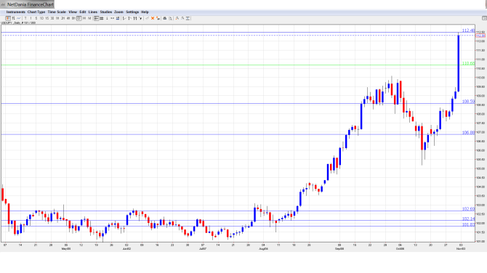Click the 102.69 line label
Image resolution: width=487 pixels, height=273 pixels.
468,209
